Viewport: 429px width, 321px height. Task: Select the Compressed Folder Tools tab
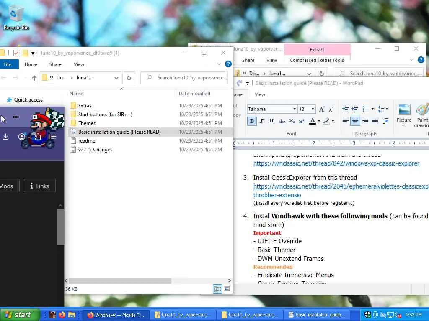317,60
